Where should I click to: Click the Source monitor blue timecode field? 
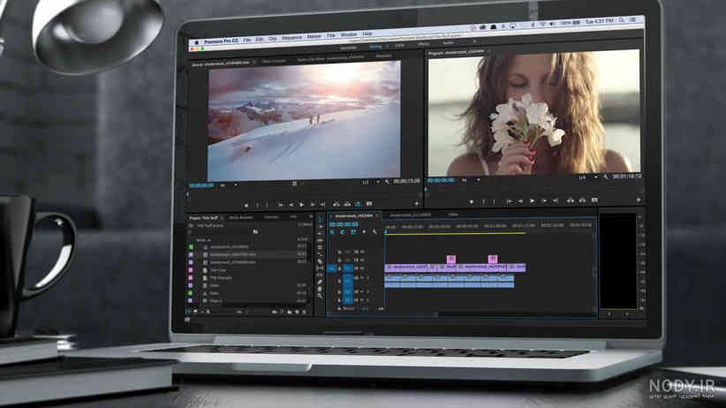[x=201, y=185]
